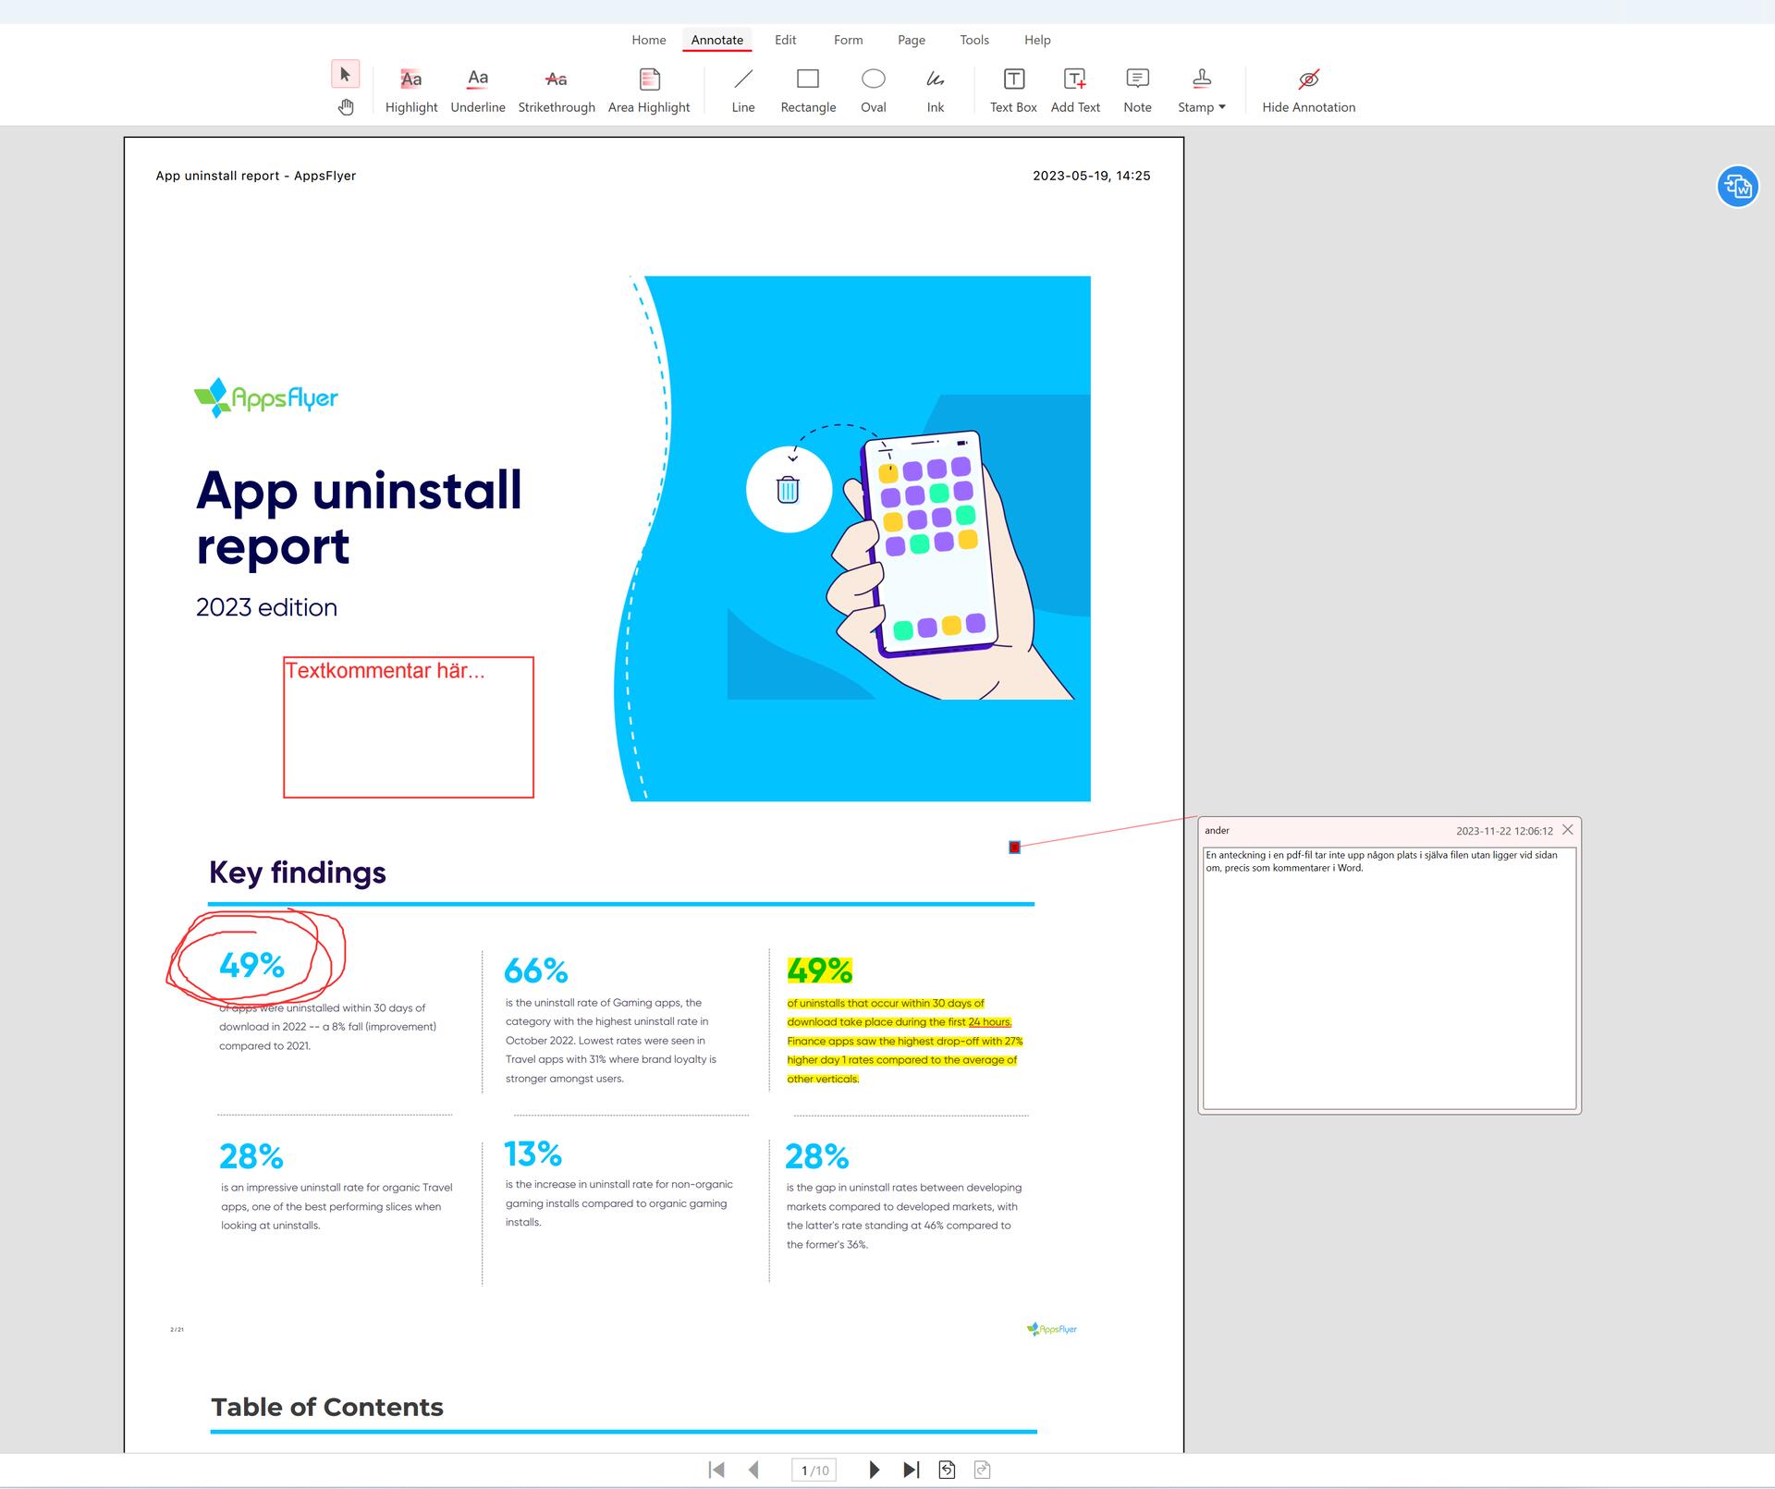Image resolution: width=1775 pixels, height=1489 pixels.
Task: Switch to the Tools tab
Action: [x=973, y=40]
